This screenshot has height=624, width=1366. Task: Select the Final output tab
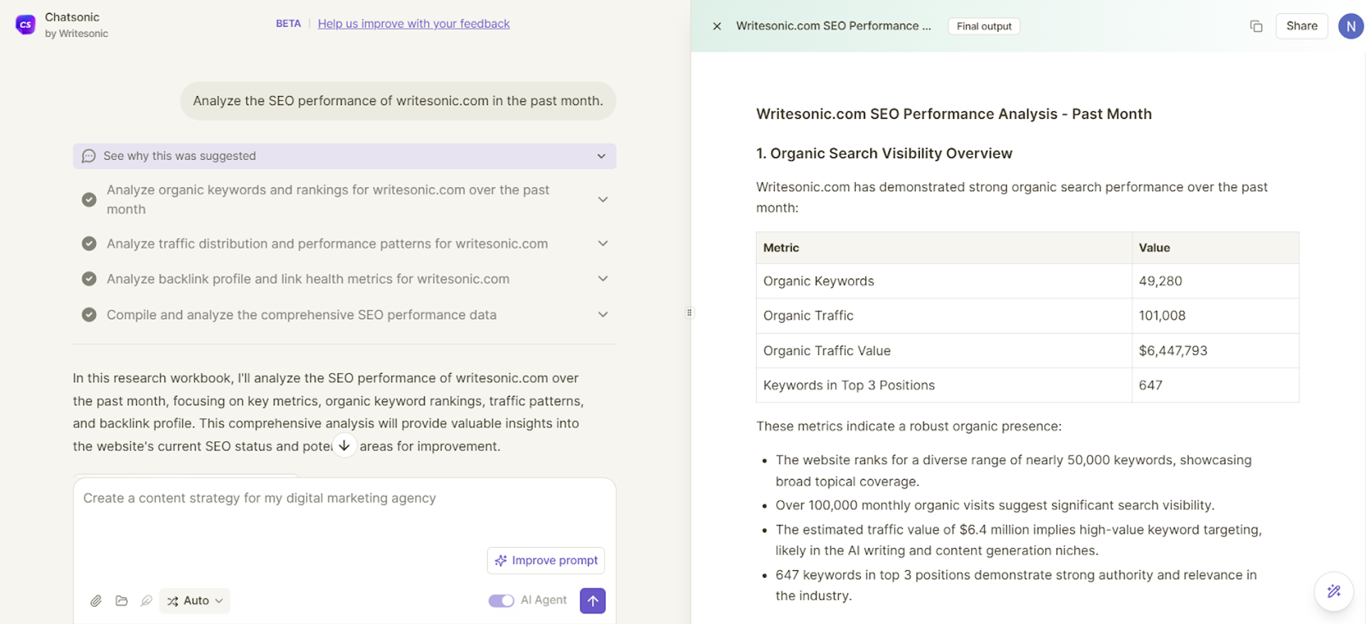[x=984, y=26]
